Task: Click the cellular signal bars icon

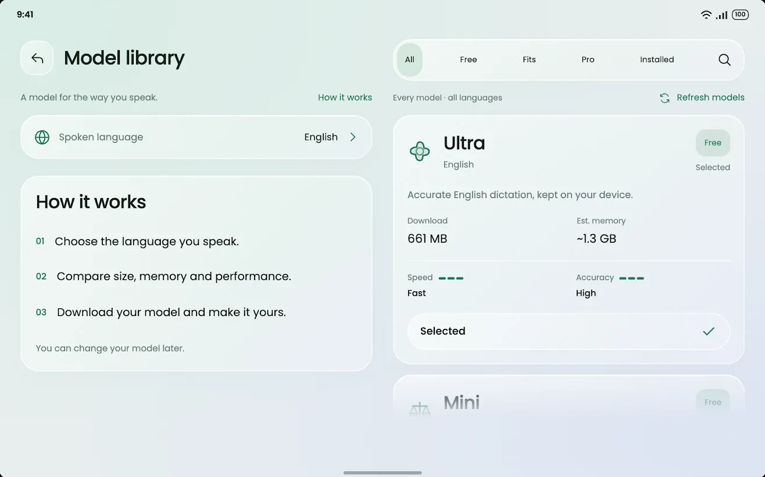Action: click(722, 15)
